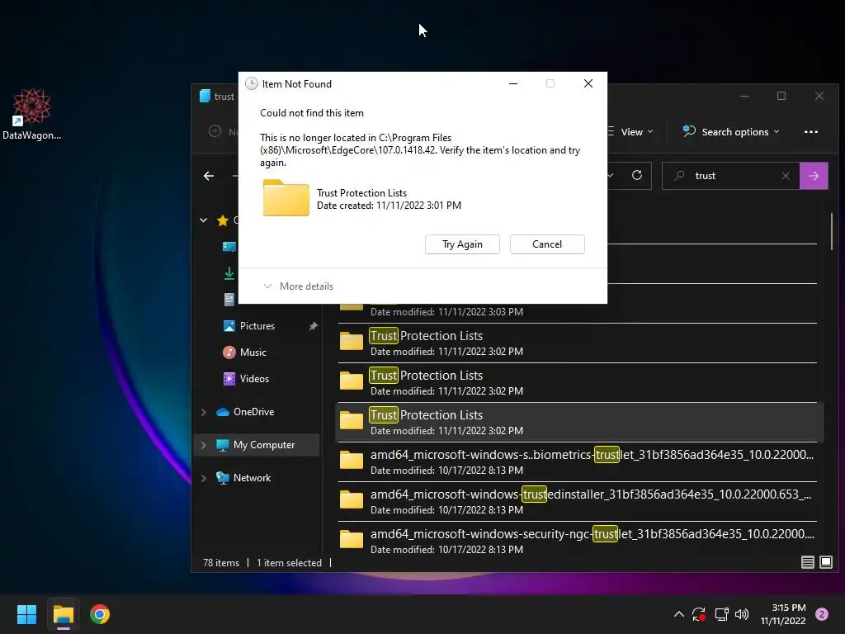Click the Quick access star icon
Viewport: 845px width, 634px height.
click(223, 220)
